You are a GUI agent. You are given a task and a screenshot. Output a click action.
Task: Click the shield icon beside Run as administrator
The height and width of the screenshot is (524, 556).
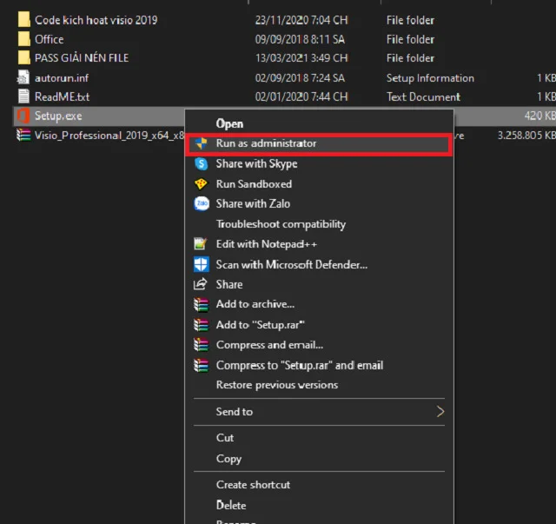(x=201, y=143)
